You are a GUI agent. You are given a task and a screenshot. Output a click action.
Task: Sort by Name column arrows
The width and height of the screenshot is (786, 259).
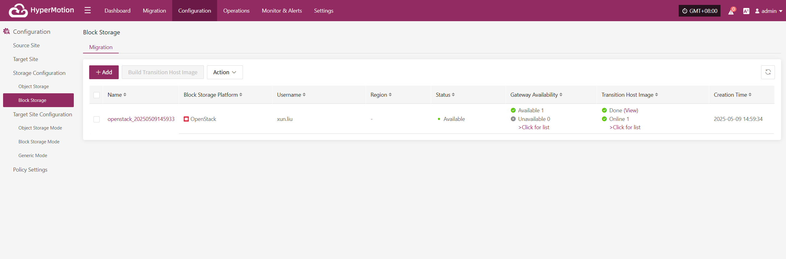(x=125, y=95)
